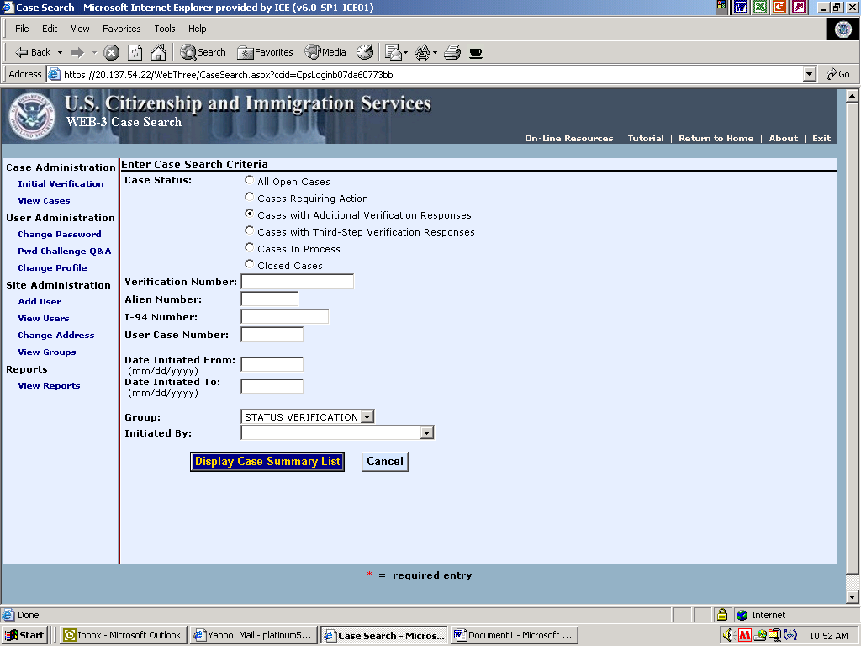
Task: Click the text Size (AA) toolbar icon
Action: click(x=422, y=53)
